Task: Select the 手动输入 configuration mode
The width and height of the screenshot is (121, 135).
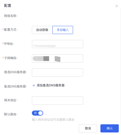Action: pyautogui.click(x=63, y=30)
